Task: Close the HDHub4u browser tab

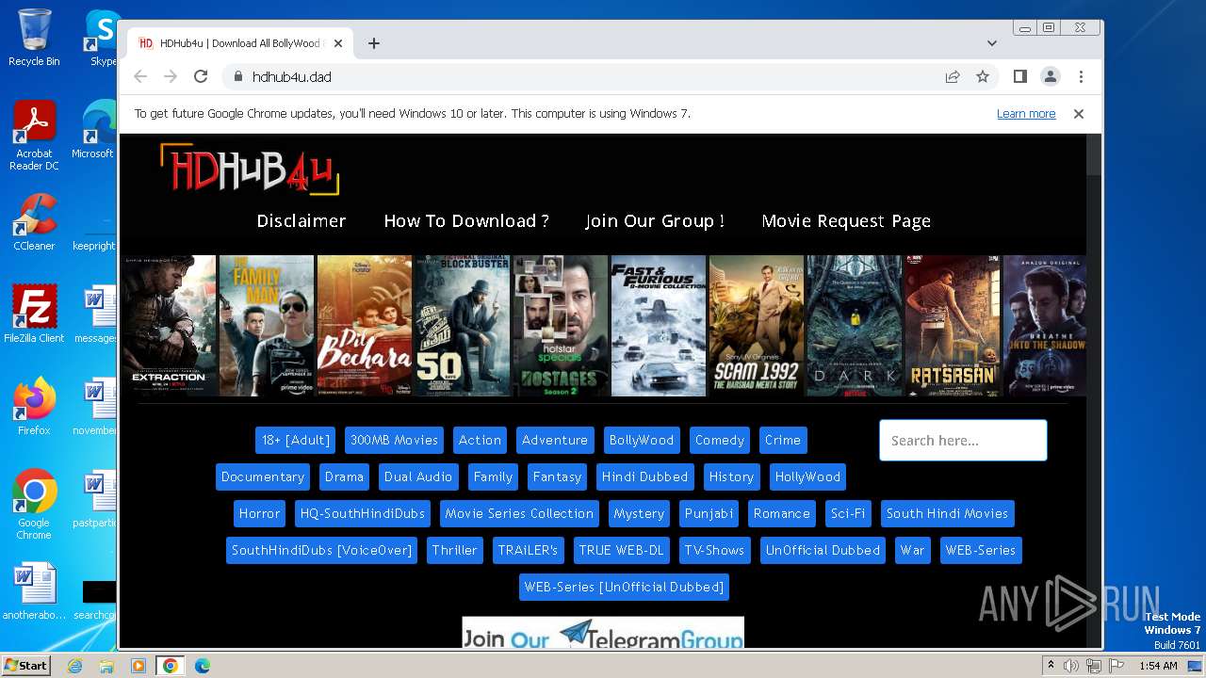Action: [337, 43]
